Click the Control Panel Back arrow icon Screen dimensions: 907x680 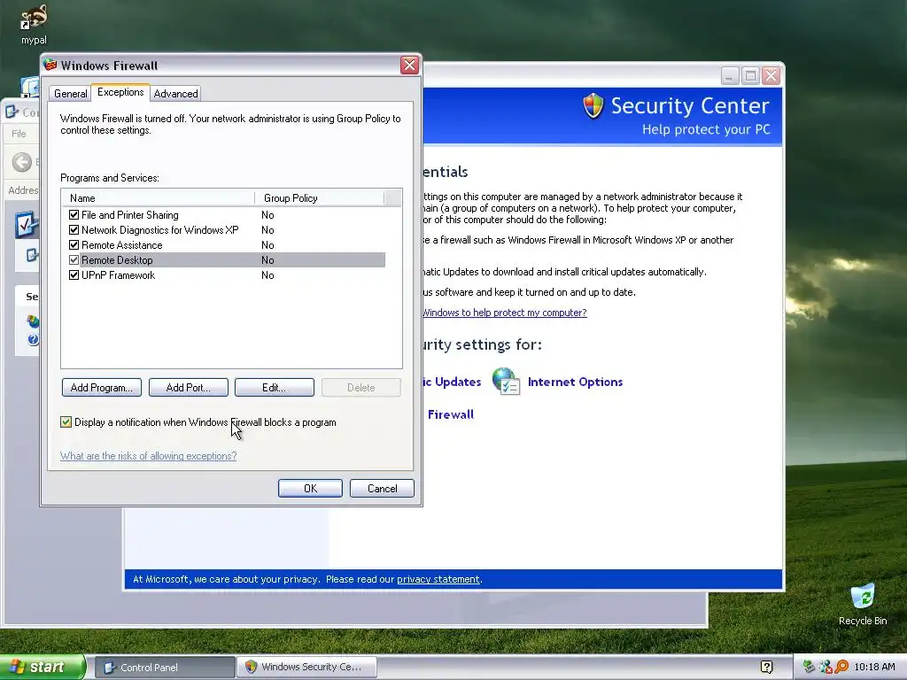tap(22, 162)
